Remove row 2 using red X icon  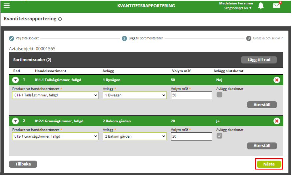coord(276,121)
